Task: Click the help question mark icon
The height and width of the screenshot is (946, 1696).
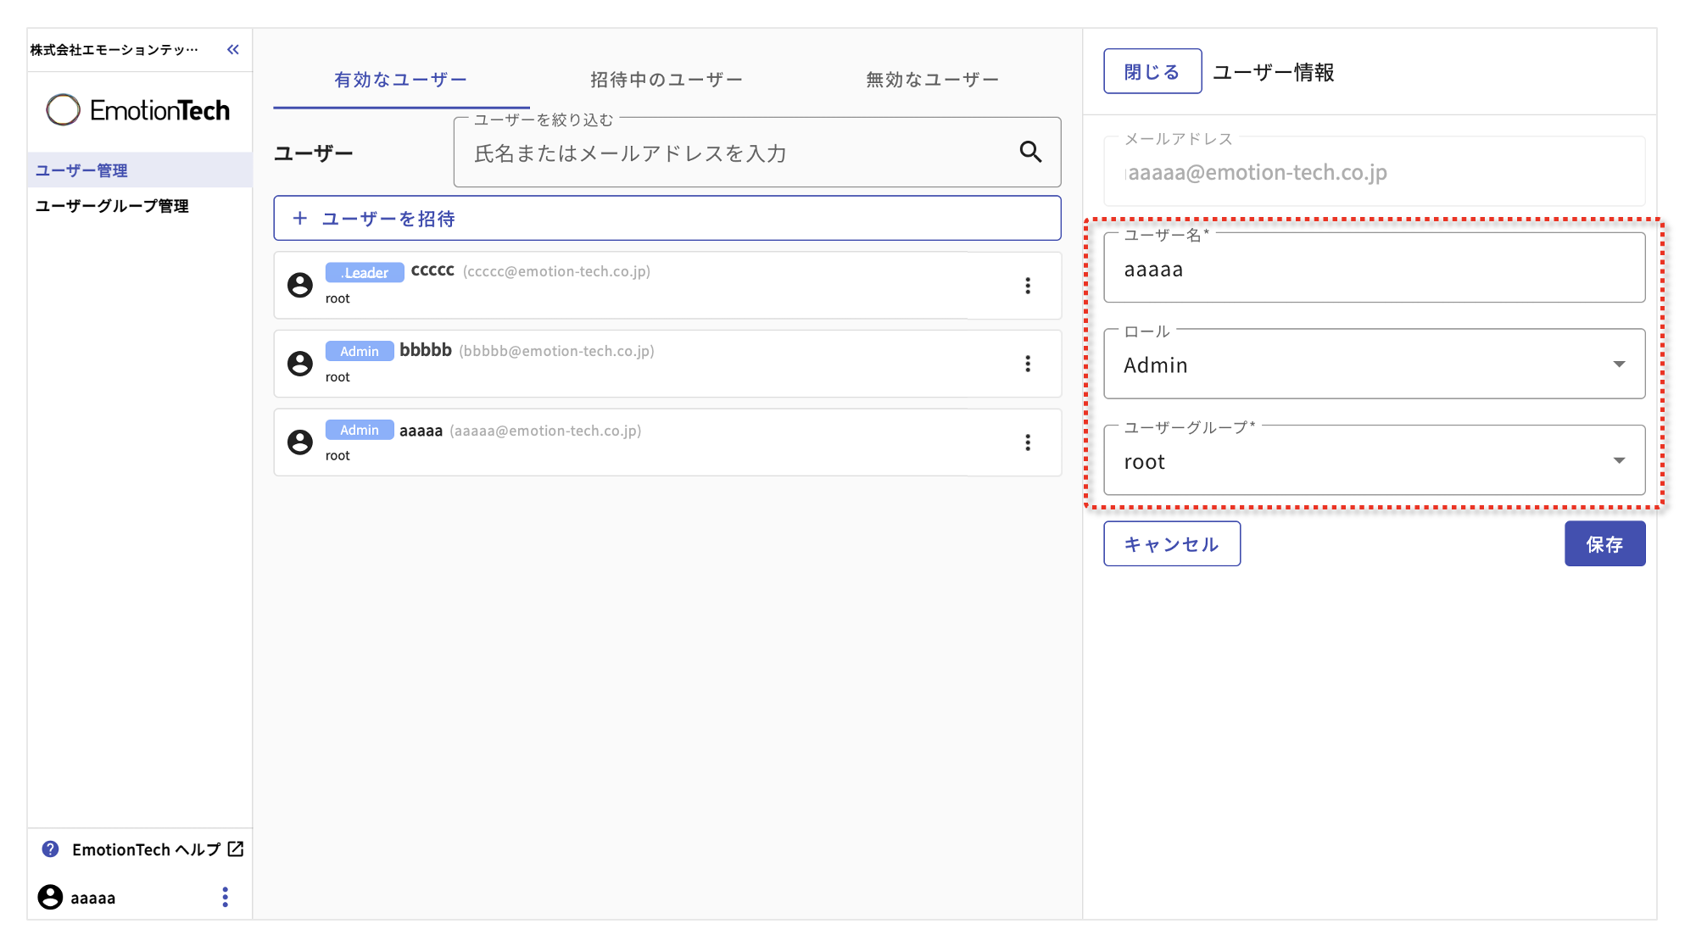Action: [51, 849]
